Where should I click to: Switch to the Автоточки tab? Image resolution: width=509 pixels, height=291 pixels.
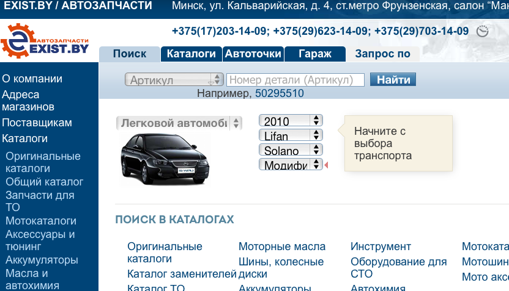coord(253,54)
